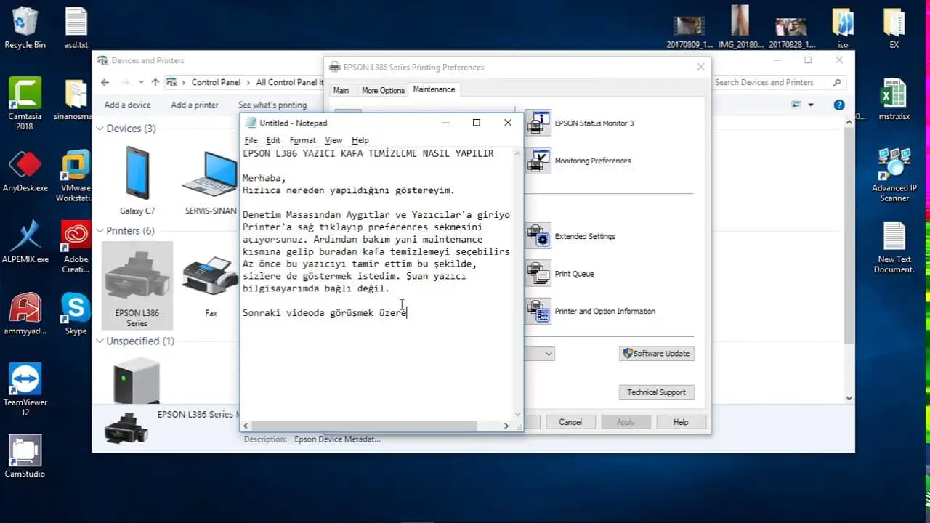Image resolution: width=930 pixels, height=523 pixels.
Task: Click the Notepad horizontal scrollbar
Action: pos(363,426)
